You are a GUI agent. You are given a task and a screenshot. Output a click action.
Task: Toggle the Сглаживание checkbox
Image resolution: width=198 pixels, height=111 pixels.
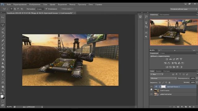pos(46,9)
